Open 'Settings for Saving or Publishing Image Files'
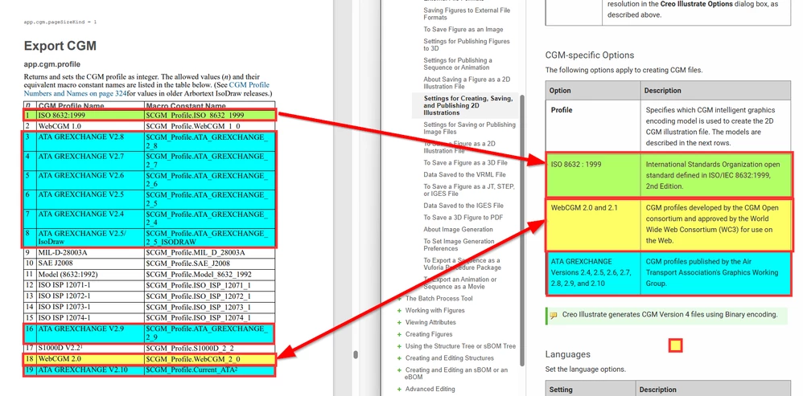Image resolution: width=803 pixels, height=396 pixels. point(469,129)
